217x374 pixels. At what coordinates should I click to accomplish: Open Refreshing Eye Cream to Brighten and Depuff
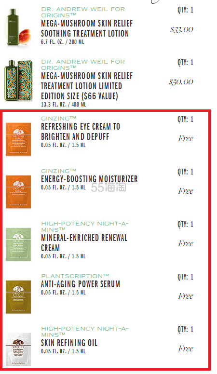(x=81, y=132)
